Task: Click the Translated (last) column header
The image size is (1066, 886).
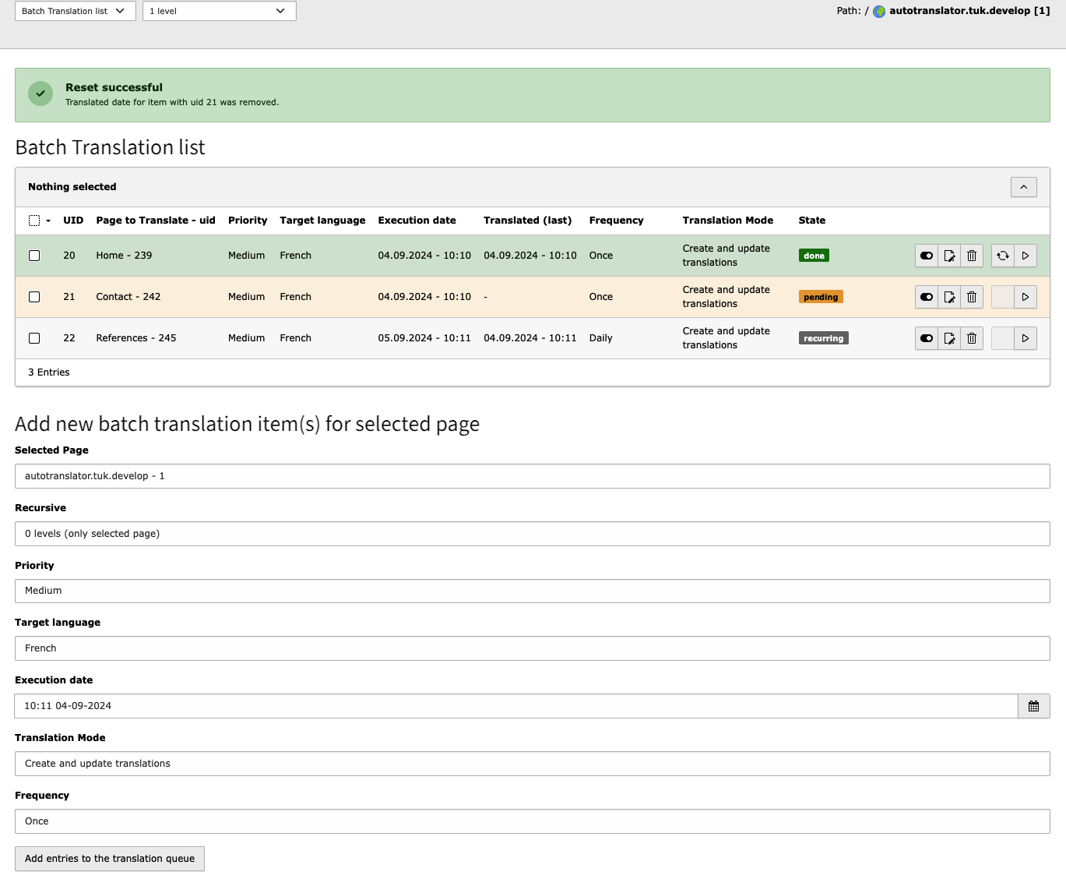Action: click(527, 221)
